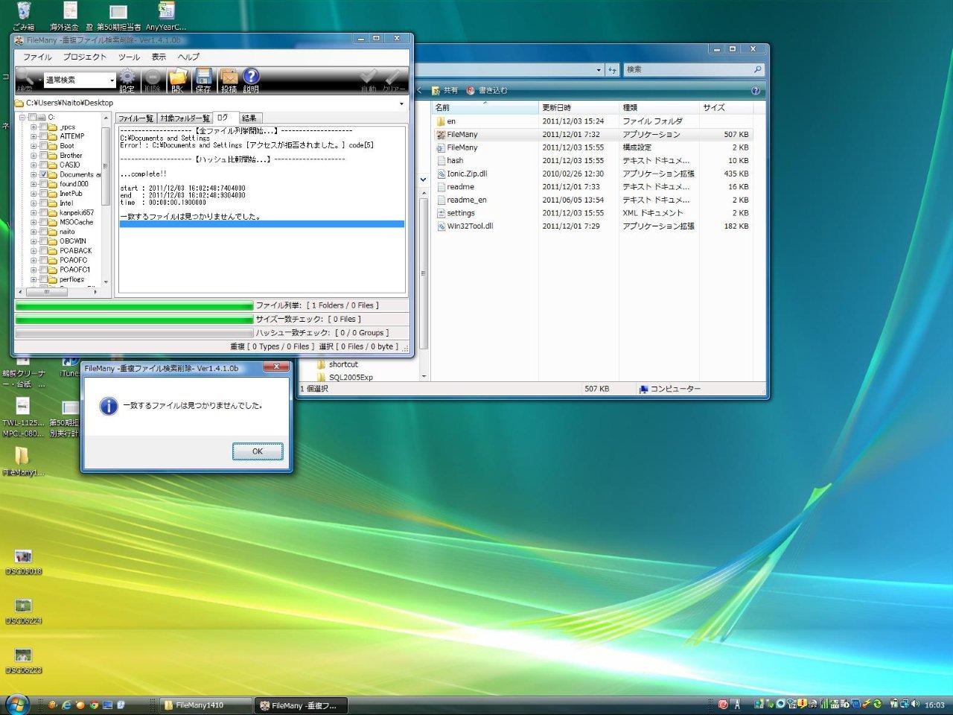The width and height of the screenshot is (953, 715).
Task: Switch to the ファイル一覧 tab
Action: coord(136,118)
